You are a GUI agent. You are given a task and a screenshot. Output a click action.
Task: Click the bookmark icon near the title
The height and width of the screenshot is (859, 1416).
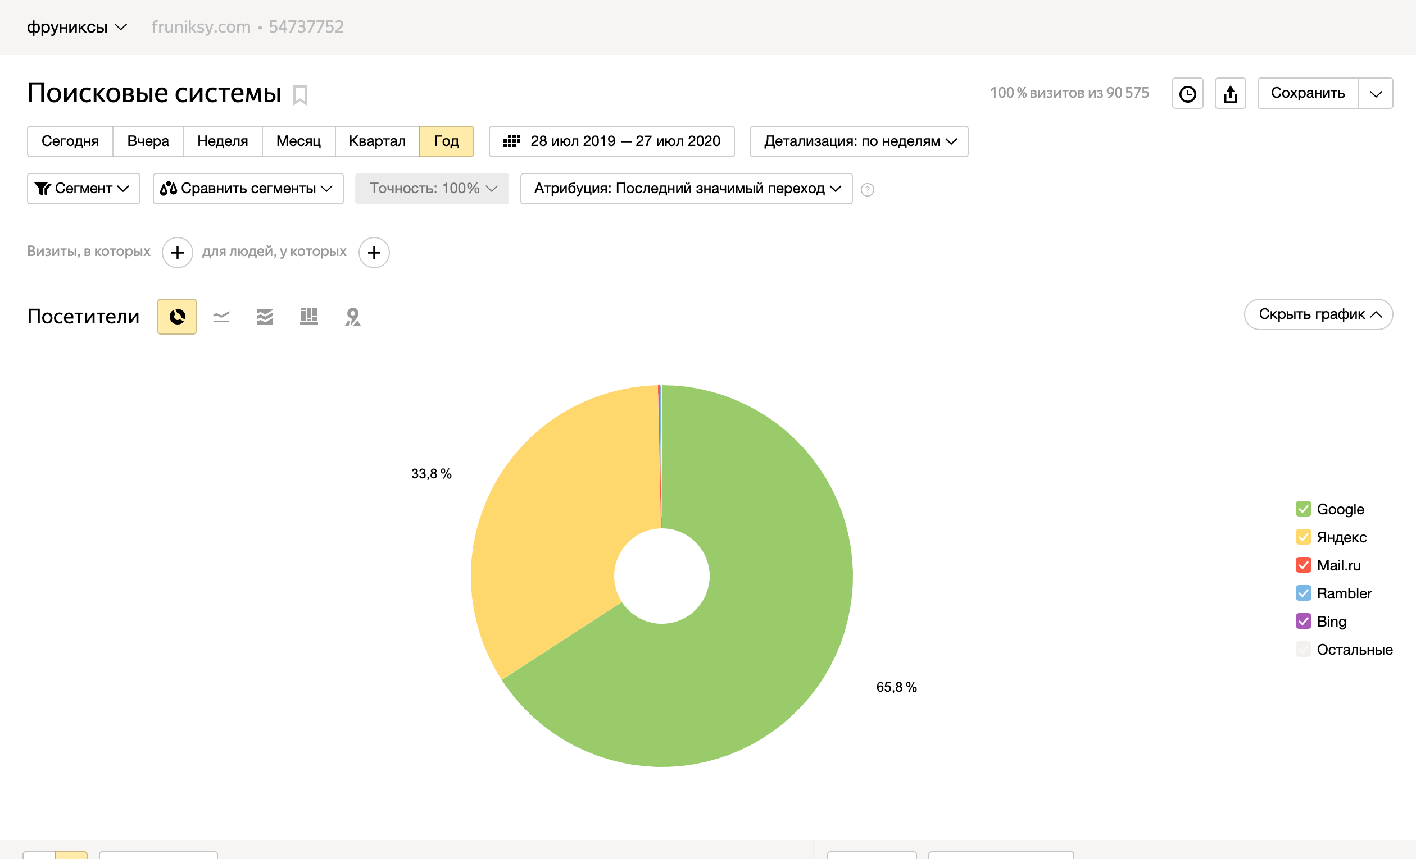point(299,95)
